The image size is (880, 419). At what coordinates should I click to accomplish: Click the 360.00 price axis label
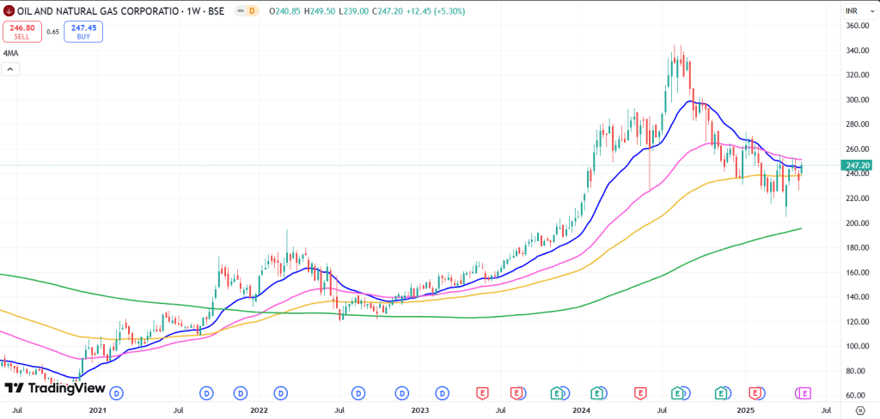tap(859, 26)
